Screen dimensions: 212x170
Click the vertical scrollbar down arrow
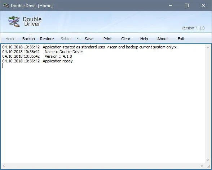(x=208, y=160)
